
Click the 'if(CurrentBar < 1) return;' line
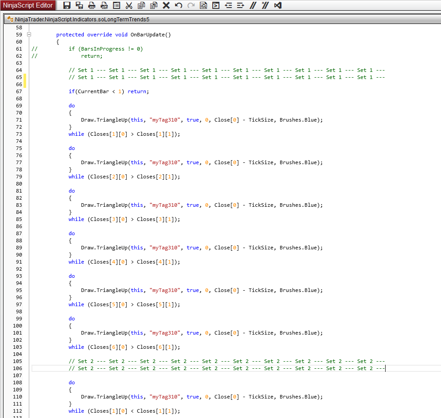coord(109,91)
